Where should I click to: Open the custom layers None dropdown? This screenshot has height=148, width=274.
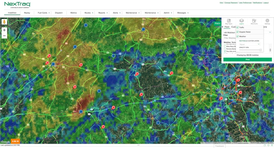tap(249, 44)
